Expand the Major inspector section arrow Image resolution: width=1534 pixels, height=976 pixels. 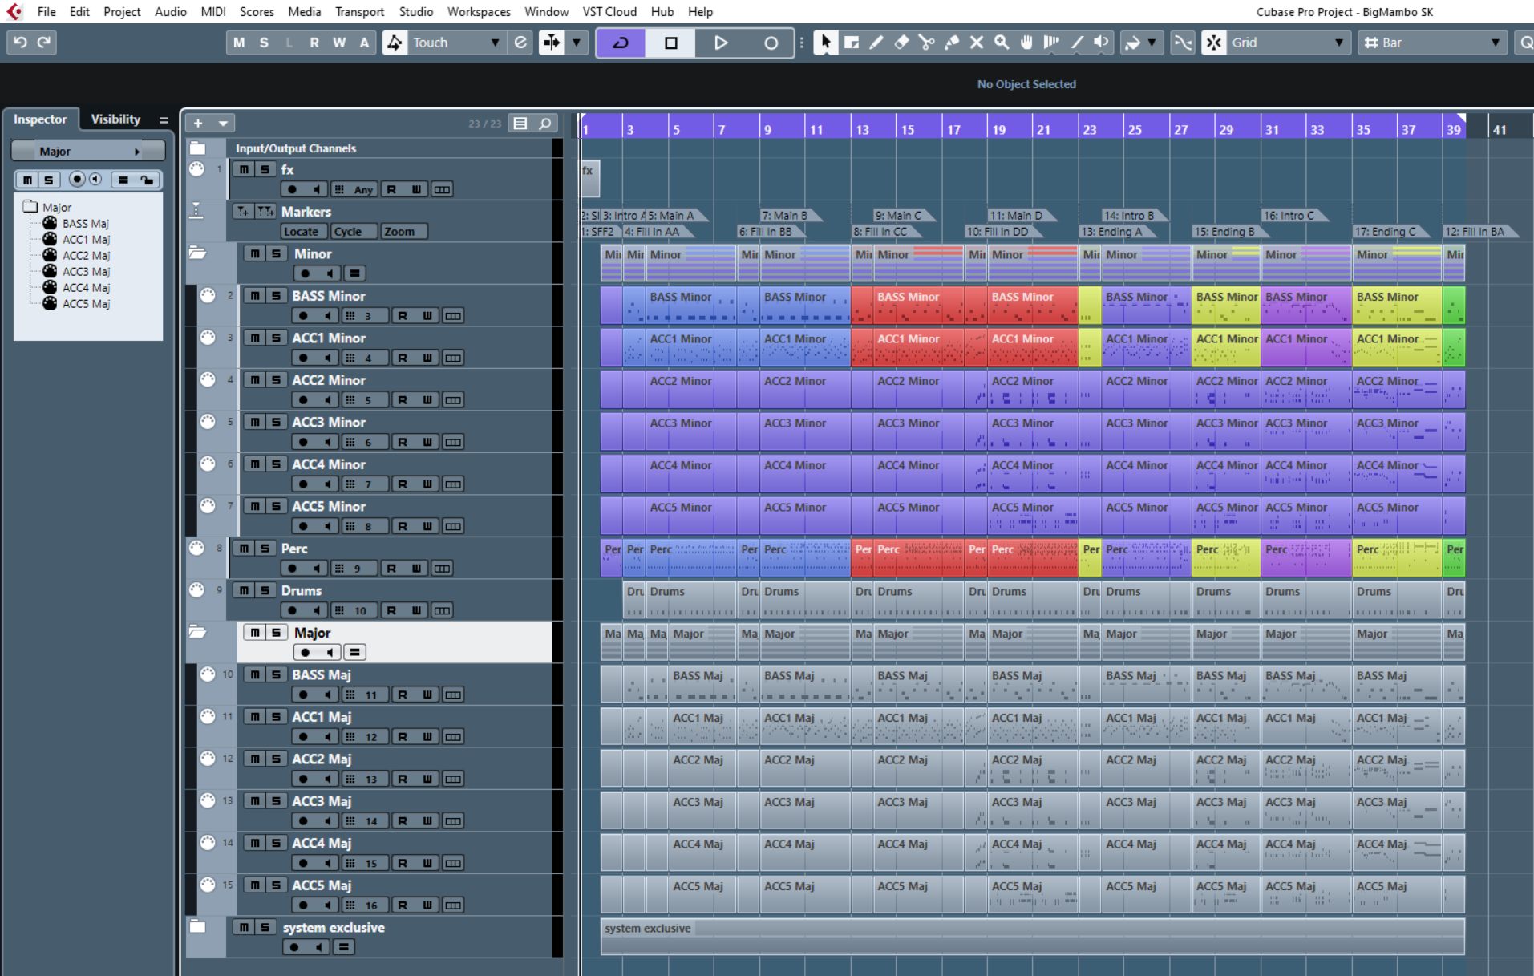click(x=137, y=152)
